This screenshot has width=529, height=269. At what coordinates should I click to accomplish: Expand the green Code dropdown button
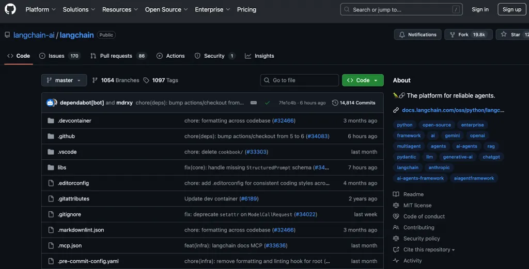(363, 80)
